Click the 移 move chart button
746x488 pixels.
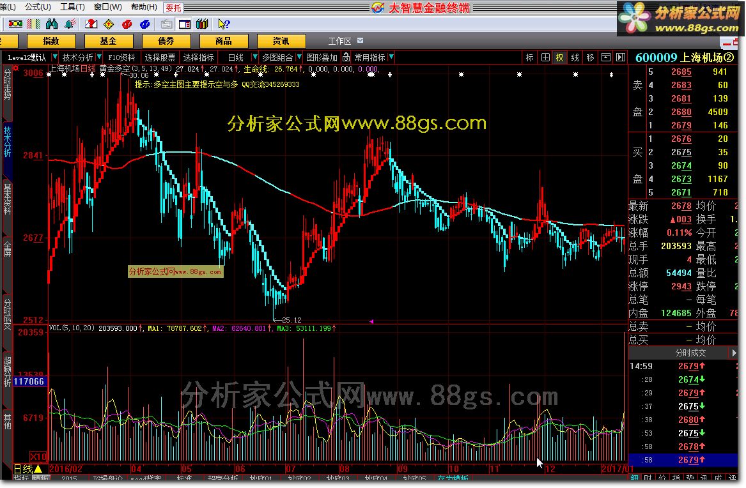pyautogui.click(x=591, y=57)
